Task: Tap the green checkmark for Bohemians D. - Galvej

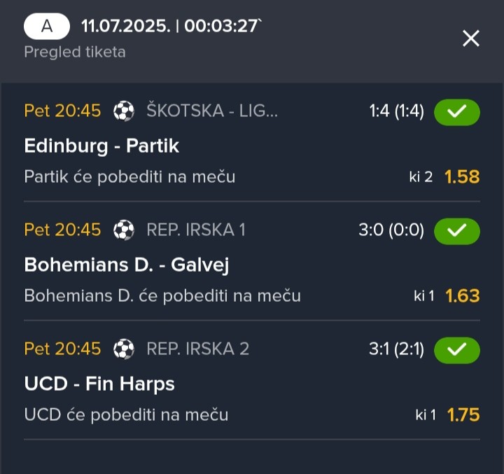Action: point(456,231)
